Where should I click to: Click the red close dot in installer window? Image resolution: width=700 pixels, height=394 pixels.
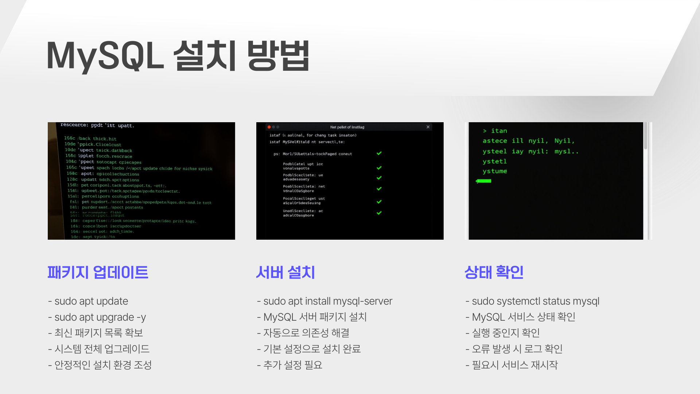(269, 127)
